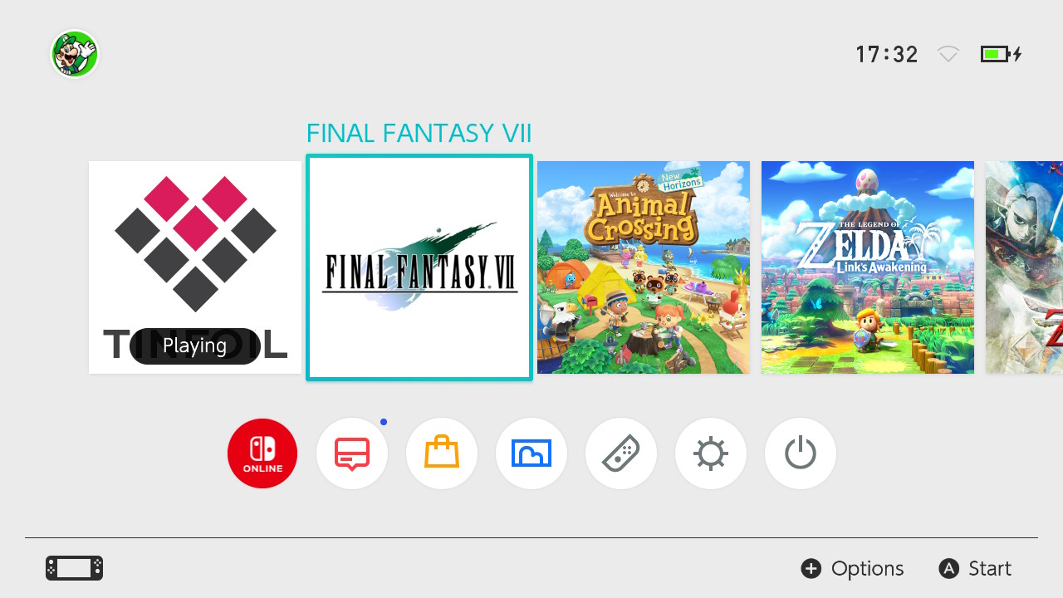Open the Nintendo eShop bag icon
Screen dimensions: 1063x598
442,453
